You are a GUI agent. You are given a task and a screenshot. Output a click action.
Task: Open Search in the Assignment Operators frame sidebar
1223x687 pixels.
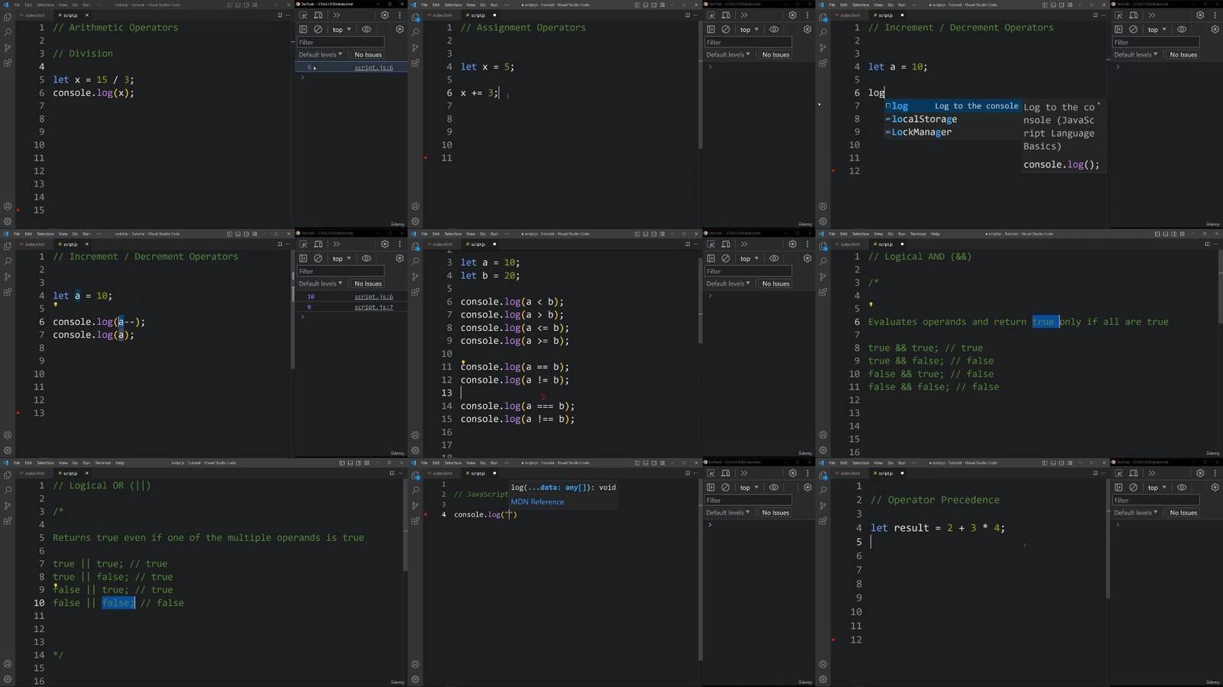(x=415, y=32)
